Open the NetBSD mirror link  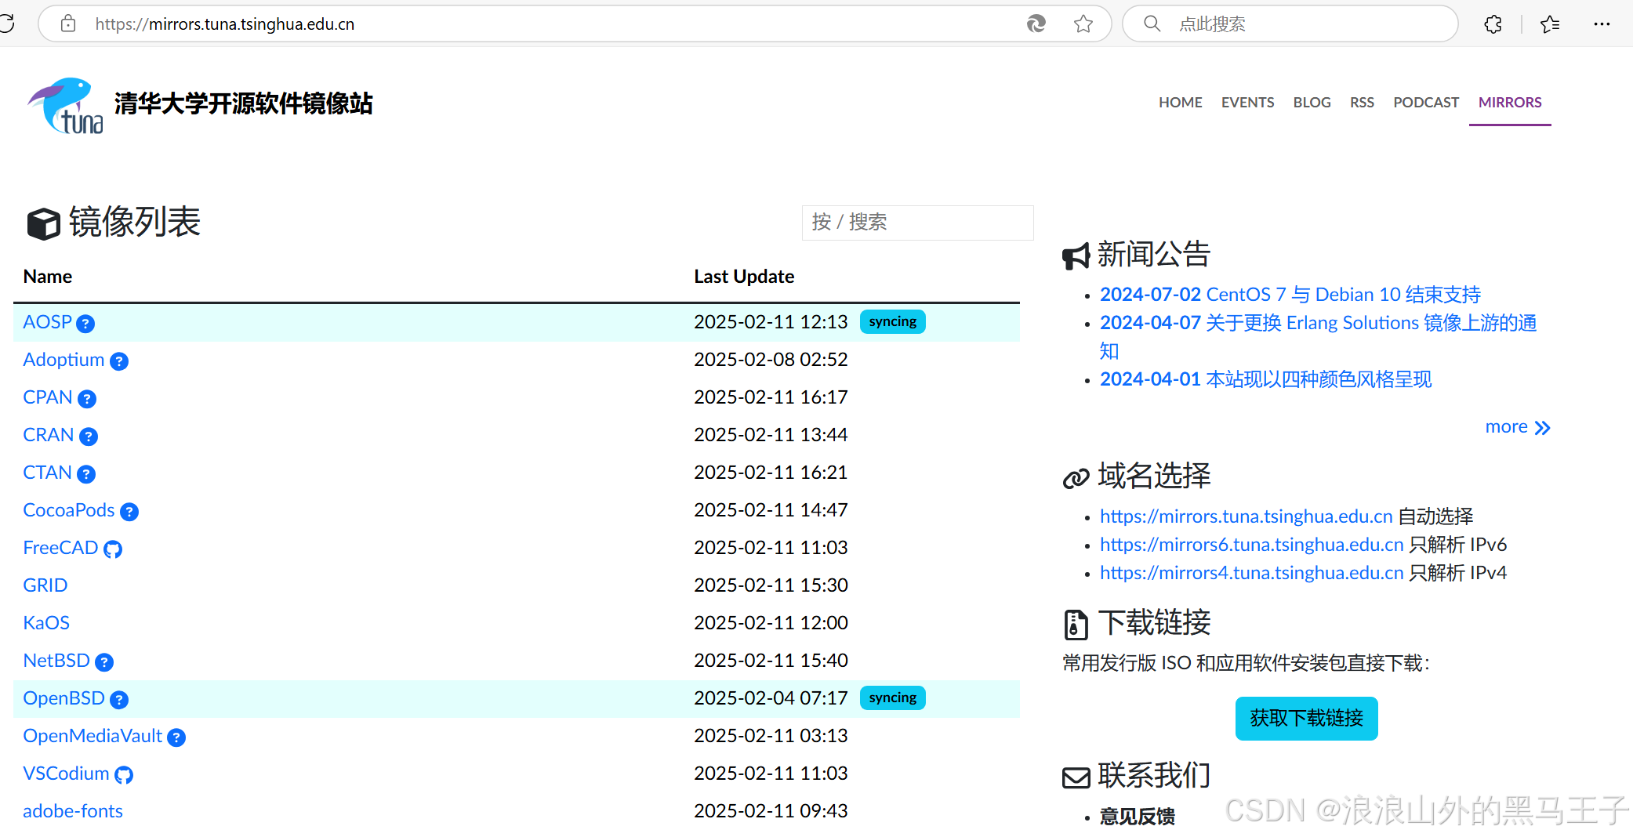[x=56, y=661]
